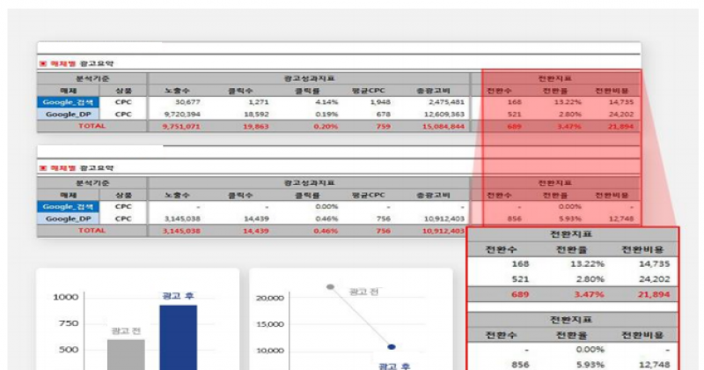
Task: Click the red marker icon beside the upper 매체별 광고요약 title
Action: (41, 63)
